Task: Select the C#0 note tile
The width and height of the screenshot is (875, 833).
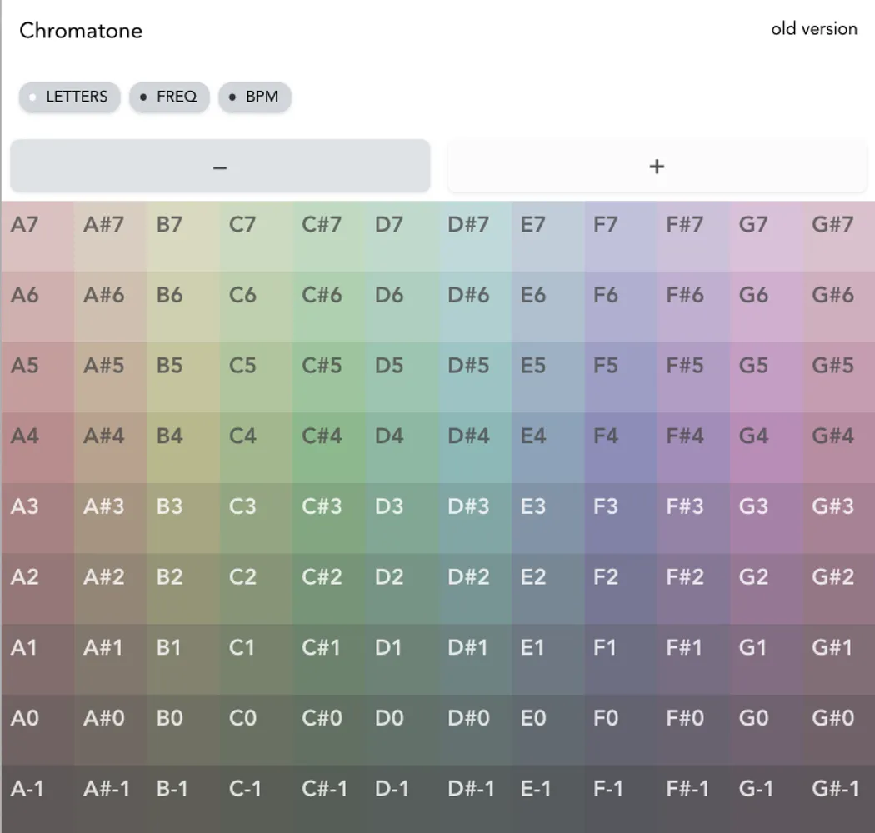Action: click(328, 730)
